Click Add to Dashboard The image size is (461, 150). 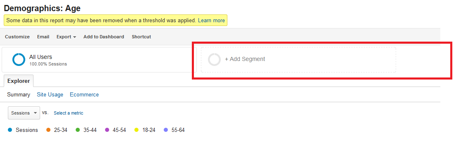click(104, 37)
